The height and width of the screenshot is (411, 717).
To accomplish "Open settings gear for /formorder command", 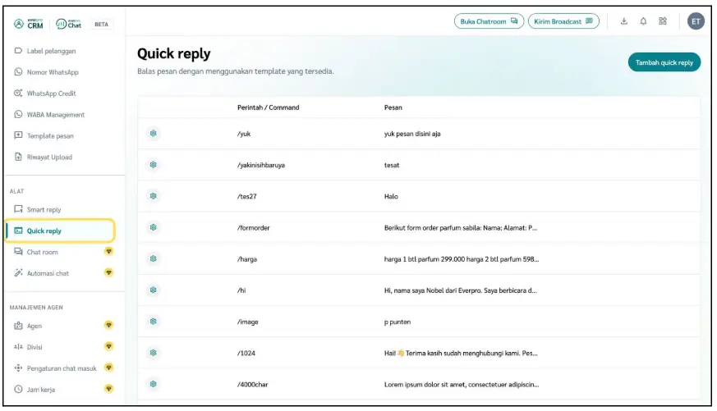I will click(153, 227).
